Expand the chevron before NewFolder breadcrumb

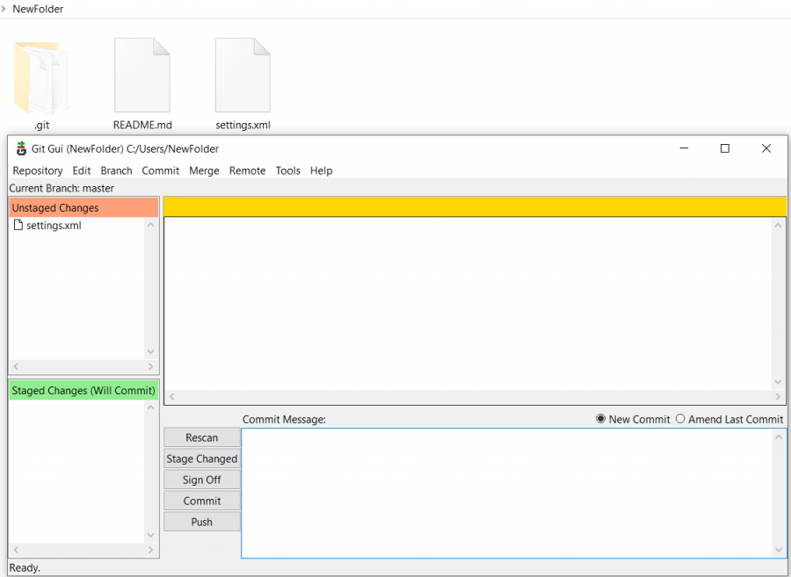(x=3, y=9)
